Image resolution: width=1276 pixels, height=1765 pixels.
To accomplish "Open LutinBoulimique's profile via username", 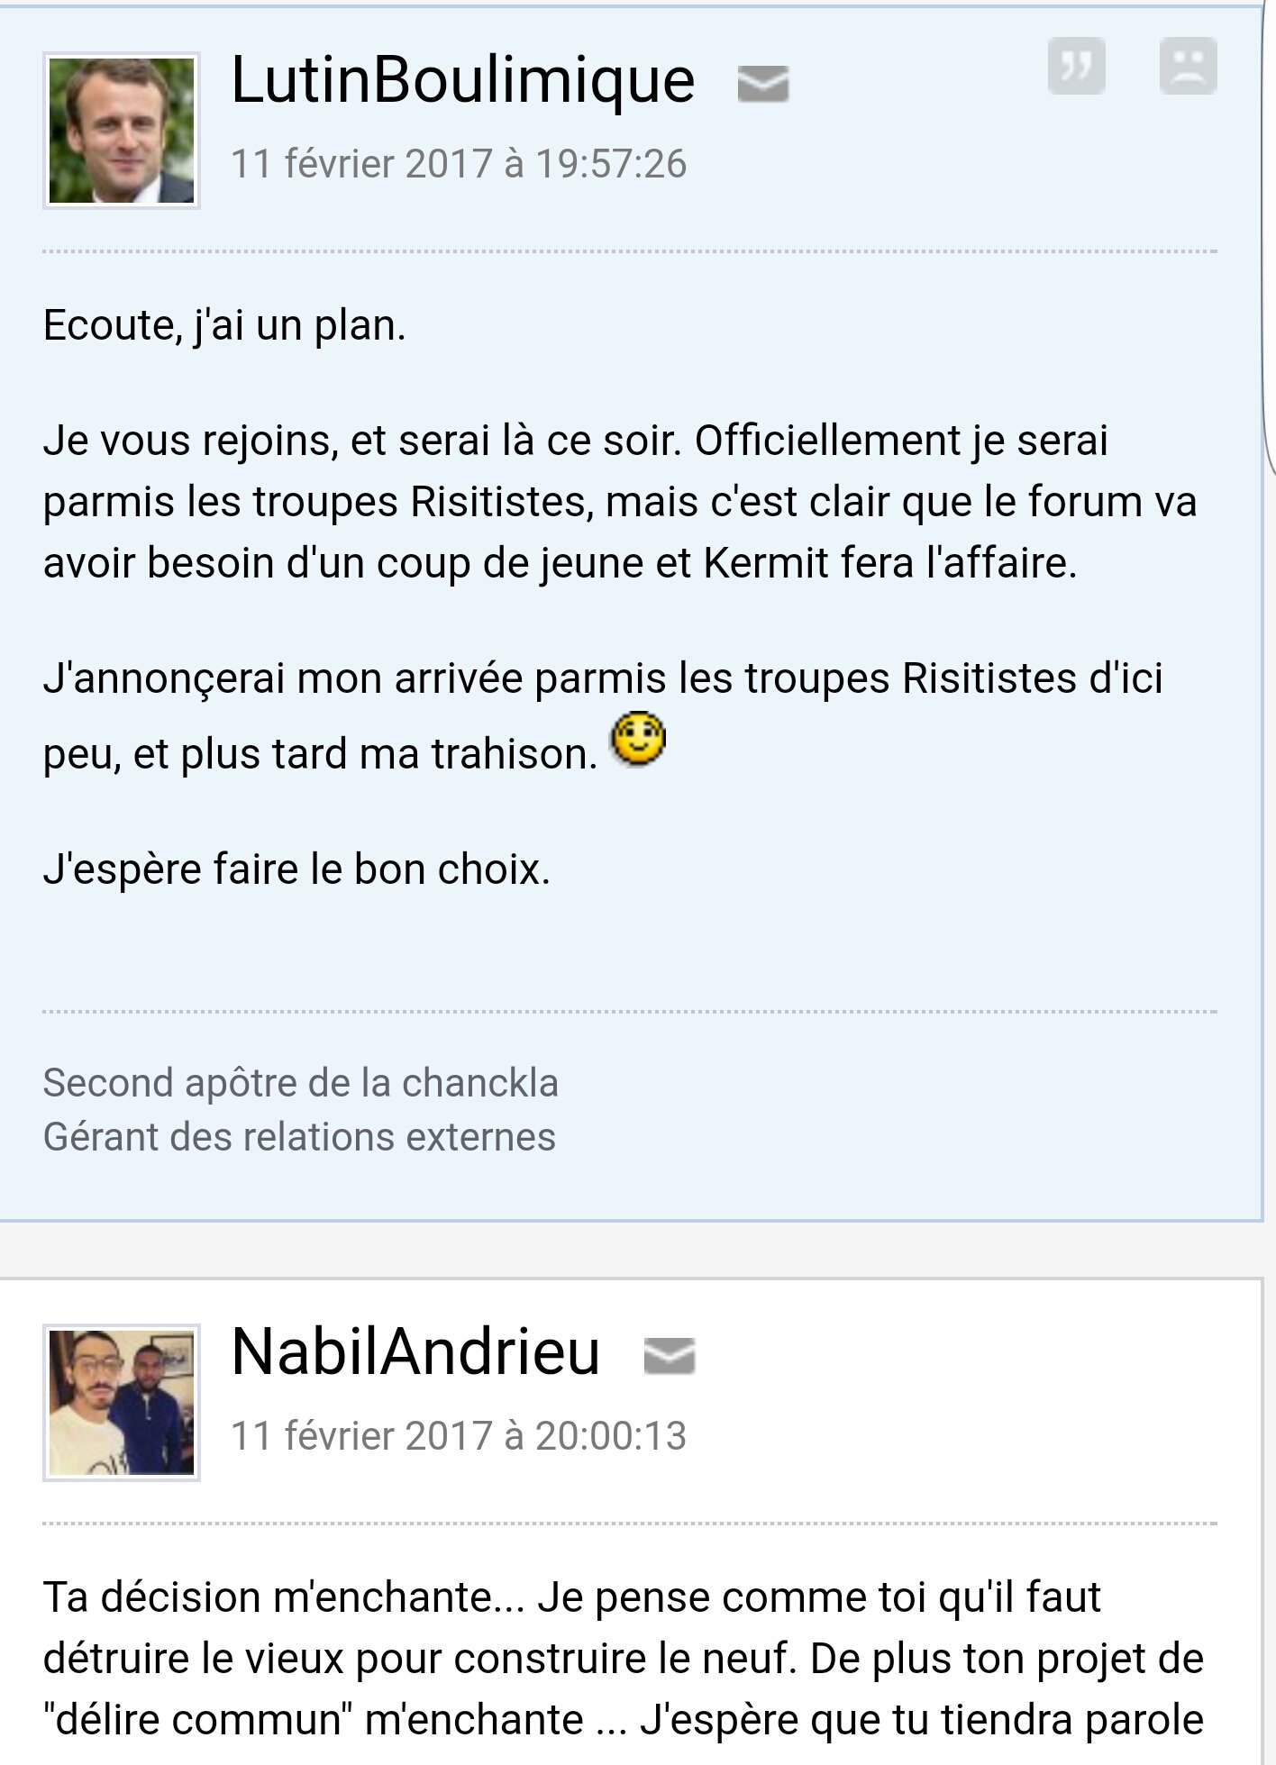I will tap(463, 81).
